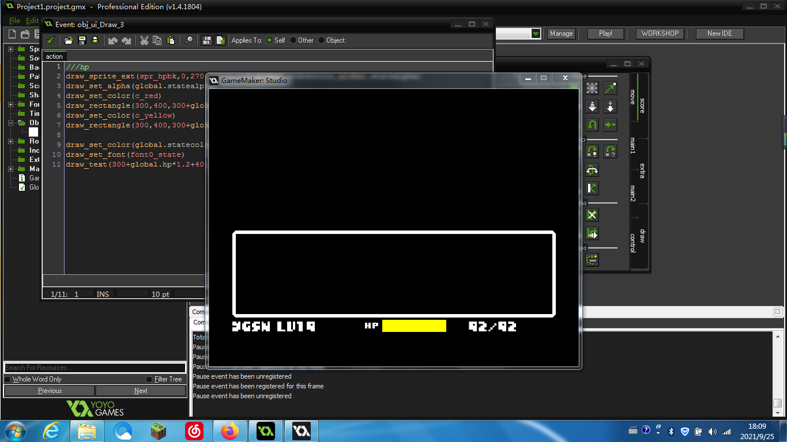Click the page-with-green-arrow toolbar icon
Screen dimensions: 787x442
pyautogui.click(x=220, y=40)
